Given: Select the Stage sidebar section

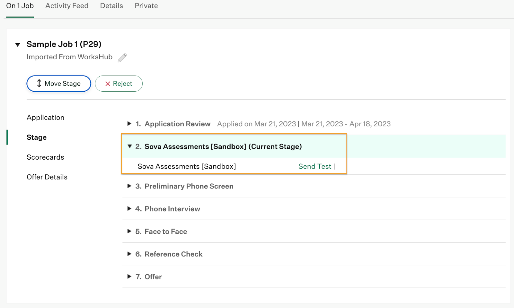Looking at the screenshot, I should click(37, 137).
